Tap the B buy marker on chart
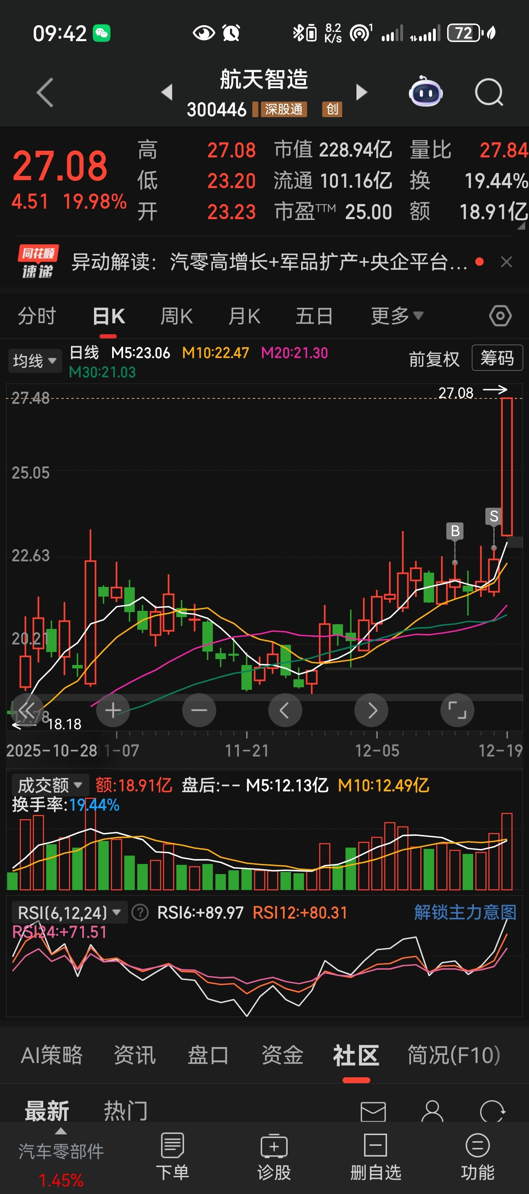Screen dimensions: 529x1194 455,531
